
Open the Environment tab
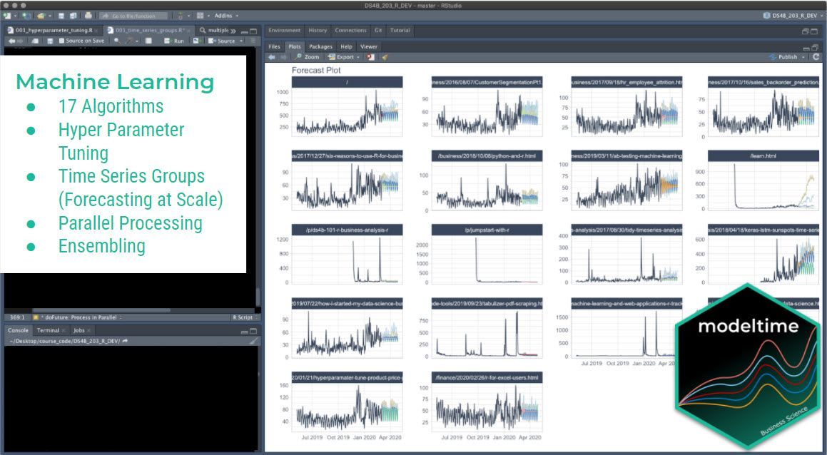tap(284, 30)
